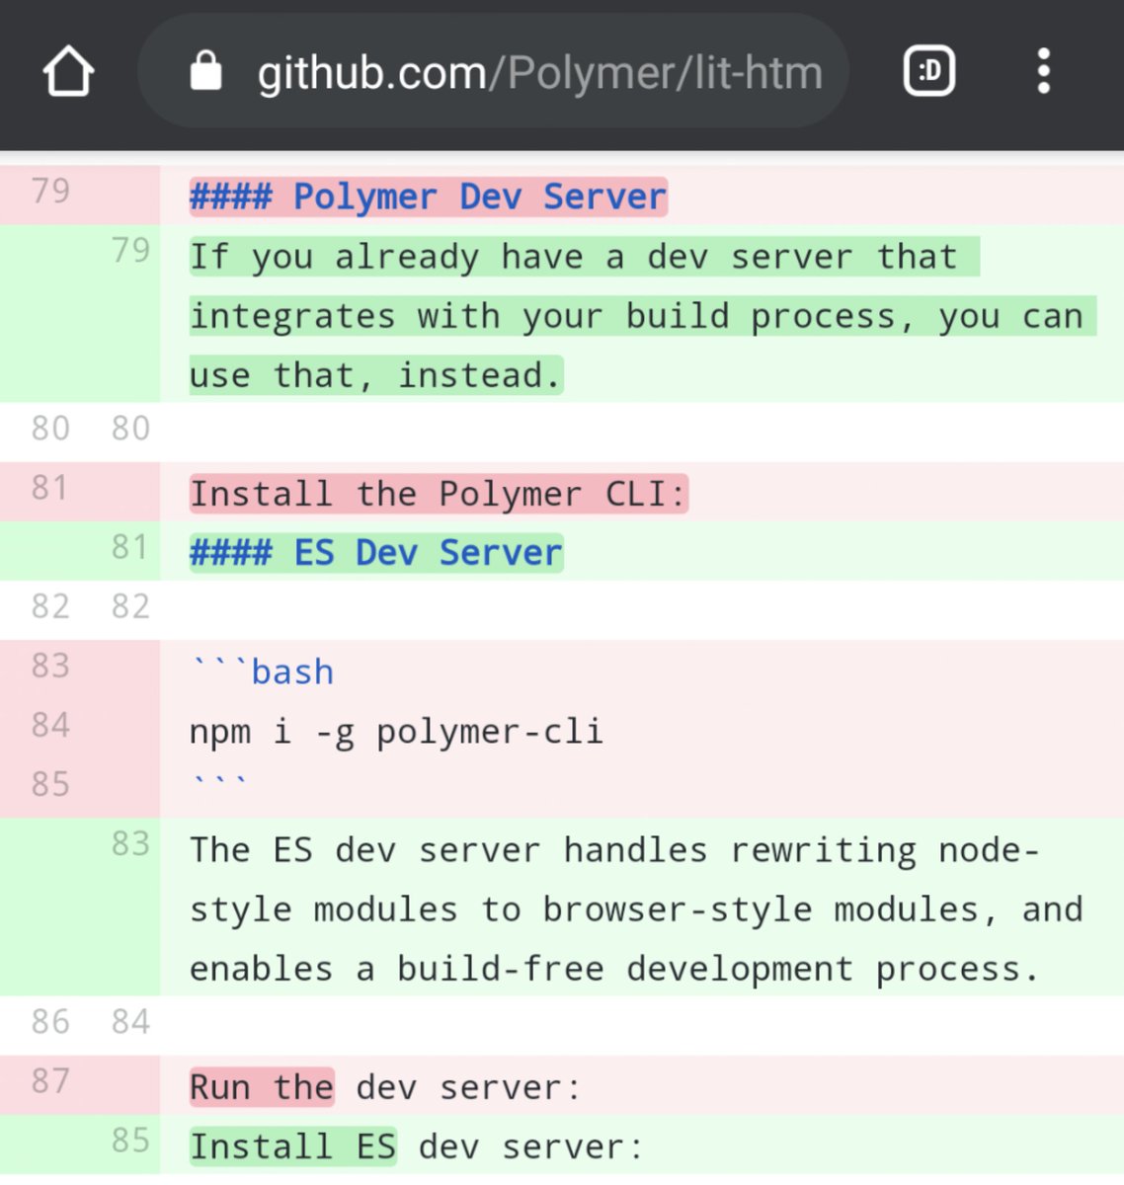Tap the browser home icon
The height and width of the screenshot is (1185, 1124).
[68, 72]
